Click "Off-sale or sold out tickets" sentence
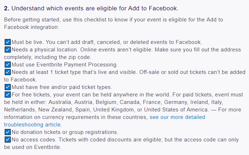This screenshot has height=155, width=249. [x=192, y=72]
